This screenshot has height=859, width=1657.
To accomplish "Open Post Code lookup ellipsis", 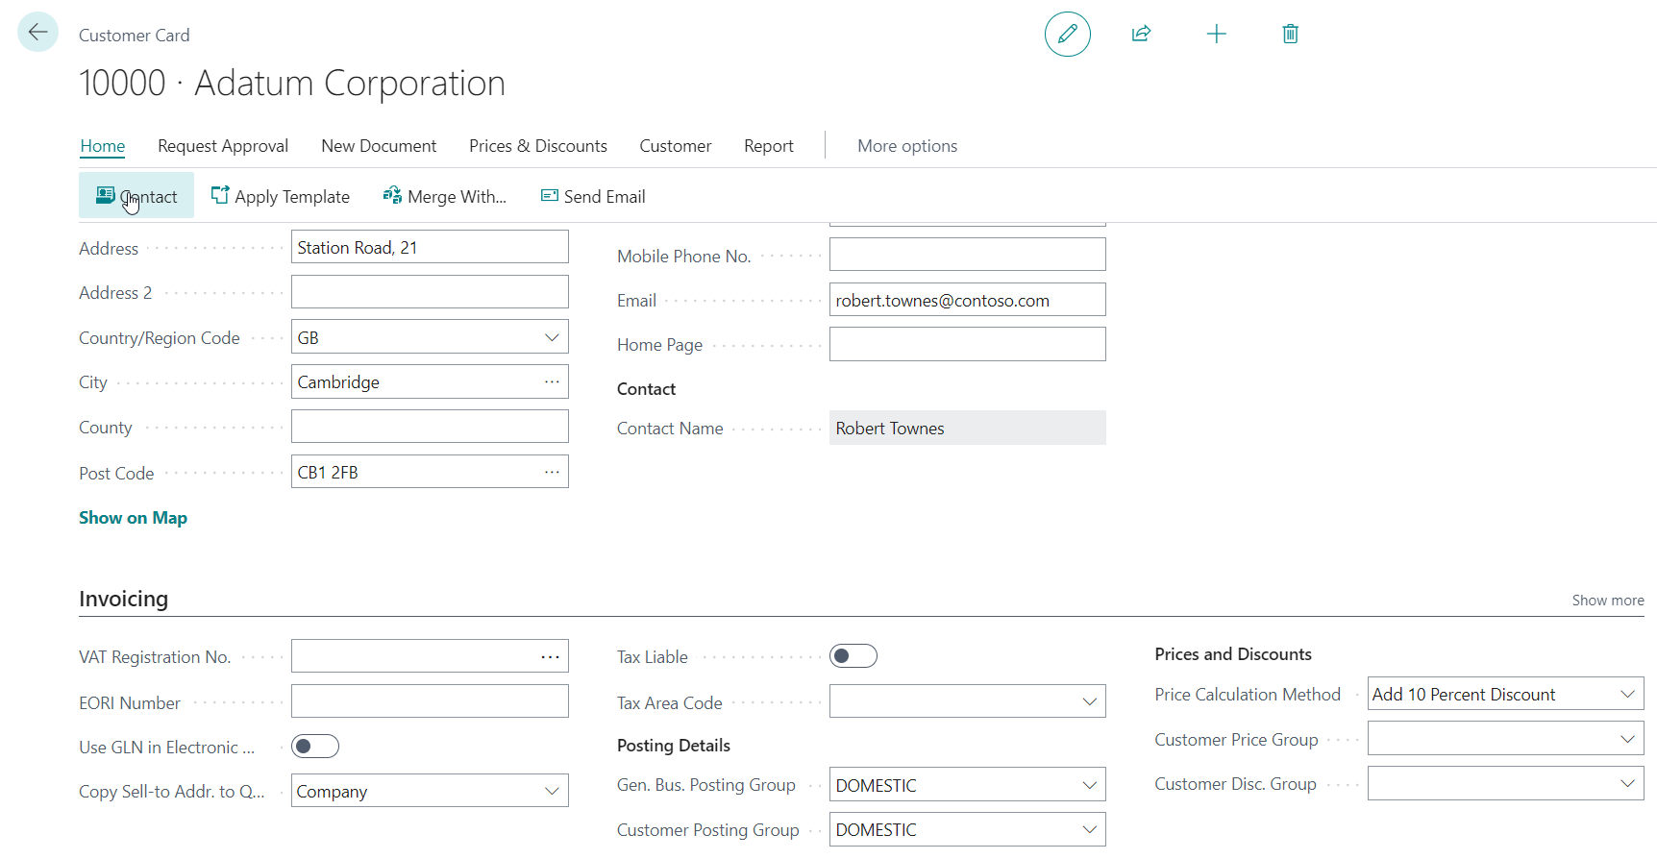I will [x=552, y=472].
